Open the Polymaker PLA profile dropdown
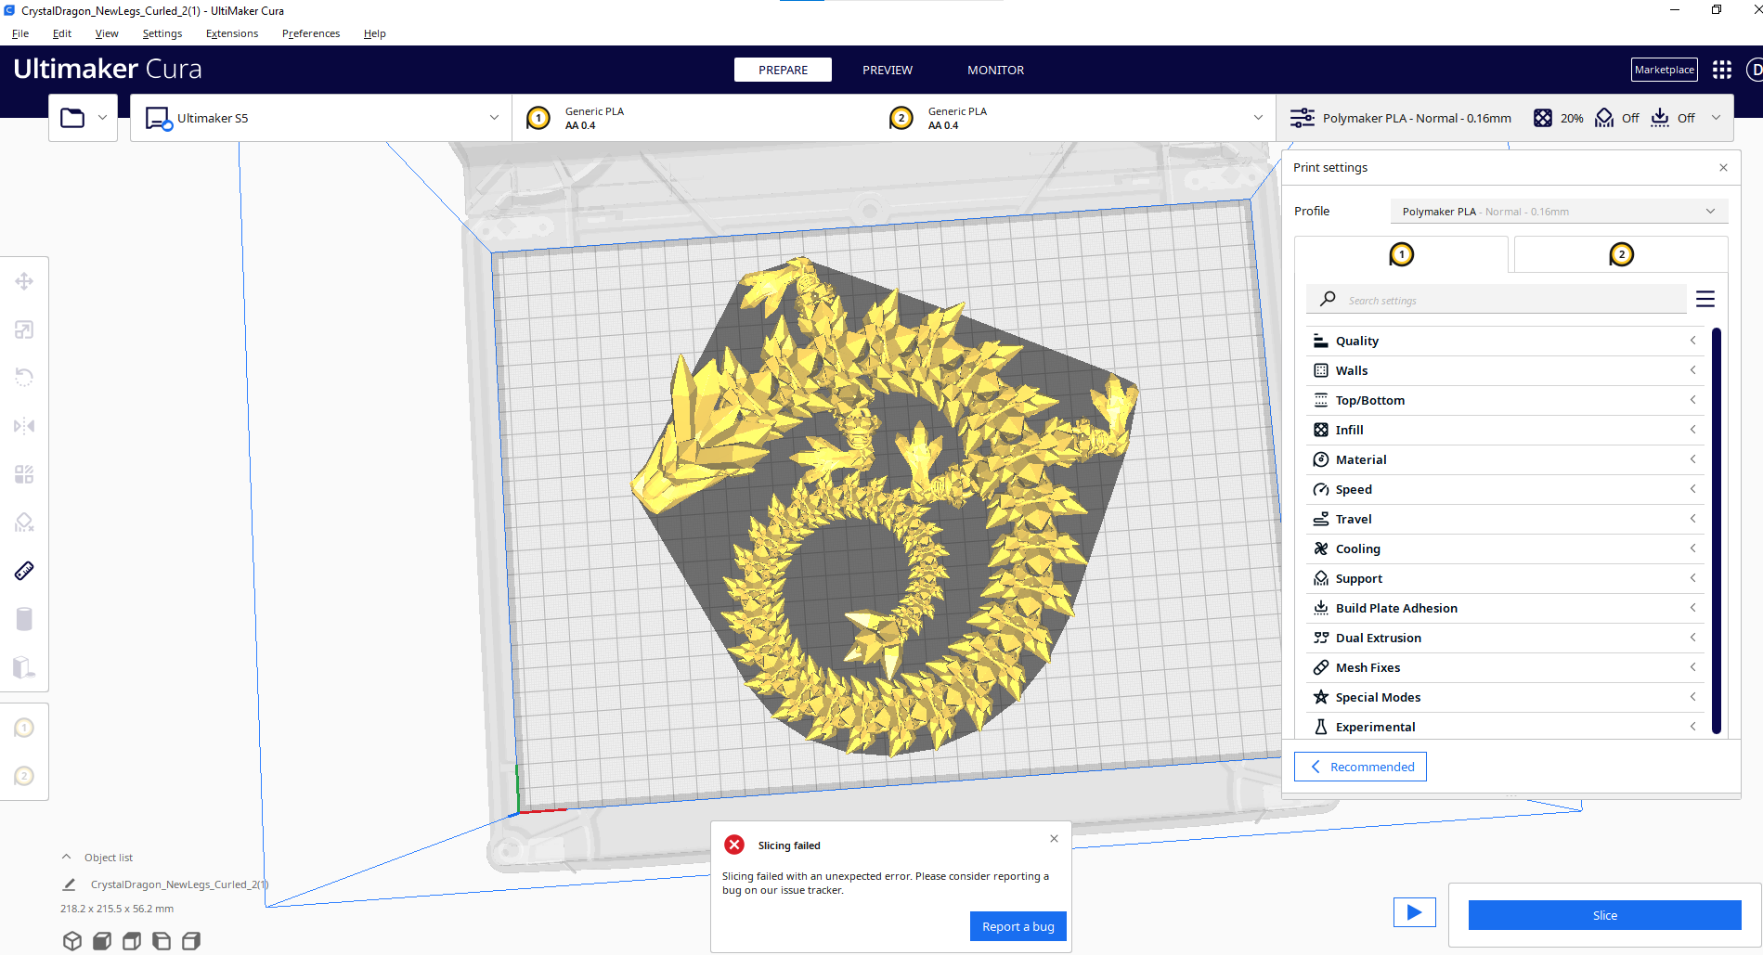The image size is (1763, 955). pos(1558,211)
